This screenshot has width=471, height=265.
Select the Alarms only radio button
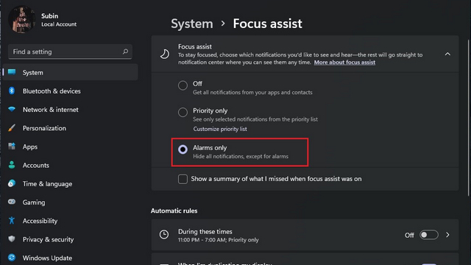[183, 149]
